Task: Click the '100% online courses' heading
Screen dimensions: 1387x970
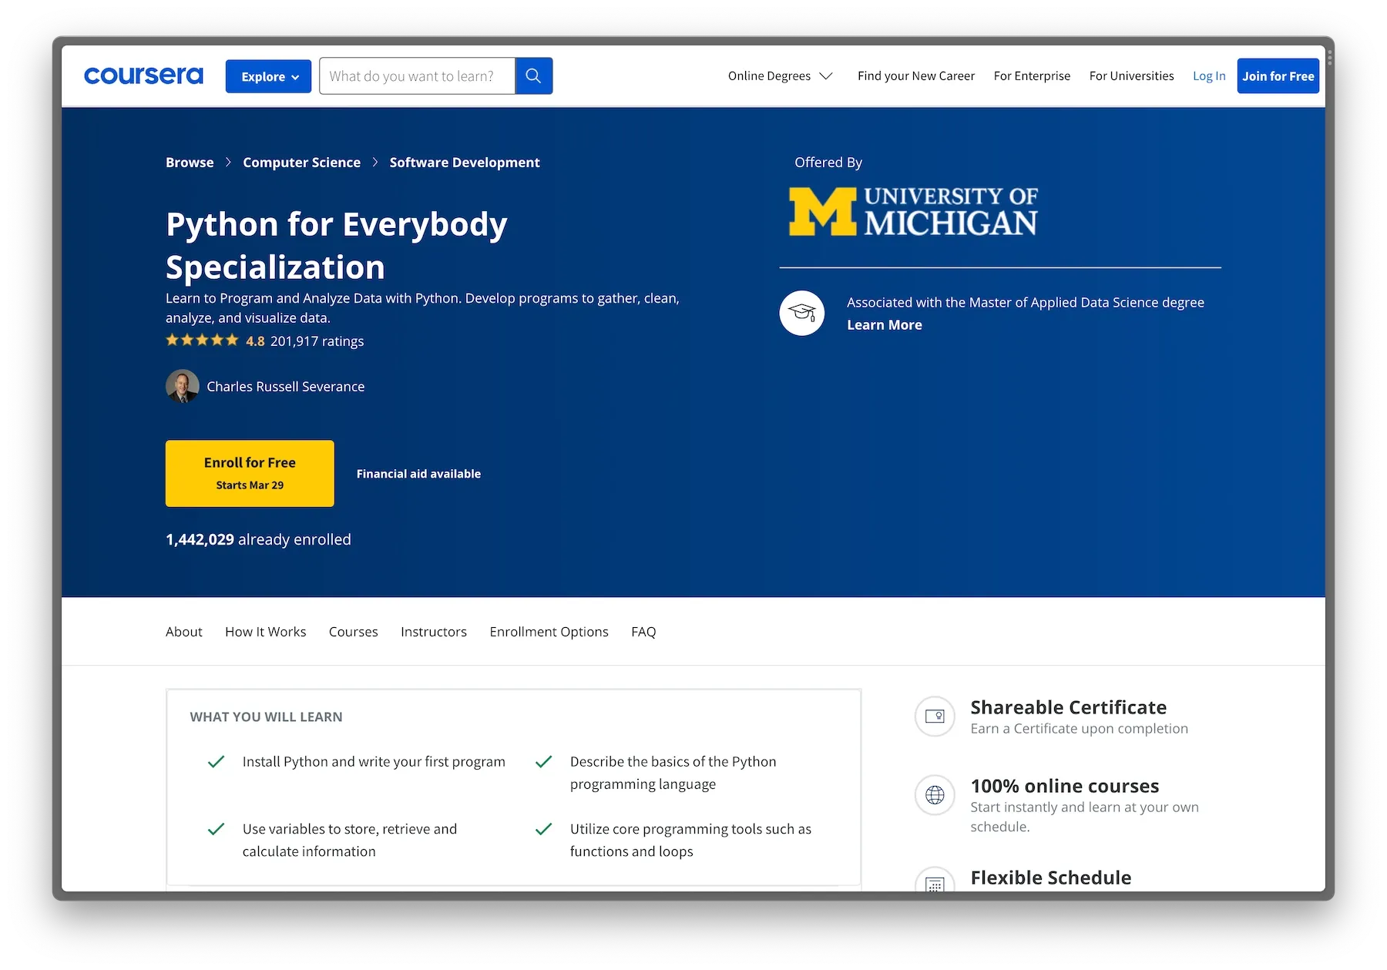Action: 1064,786
